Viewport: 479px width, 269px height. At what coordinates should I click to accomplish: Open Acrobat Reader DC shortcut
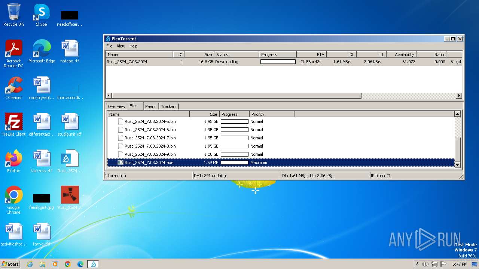[x=13, y=54]
